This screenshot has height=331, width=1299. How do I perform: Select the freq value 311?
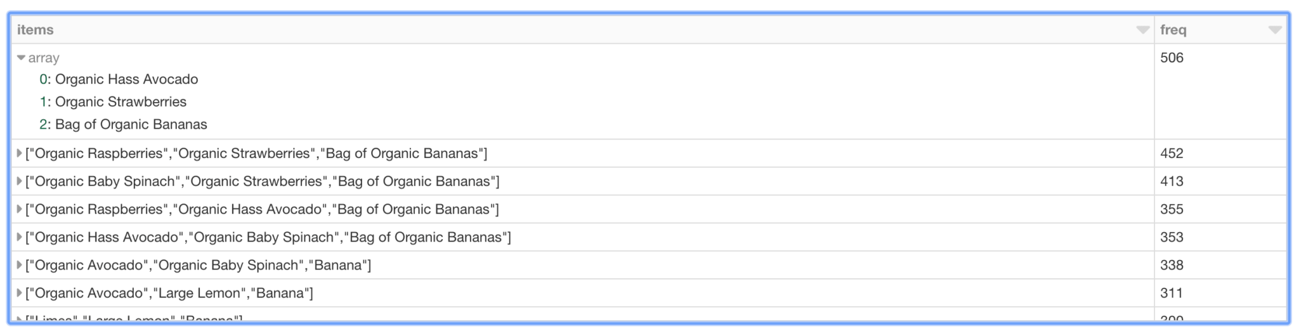point(1172,293)
